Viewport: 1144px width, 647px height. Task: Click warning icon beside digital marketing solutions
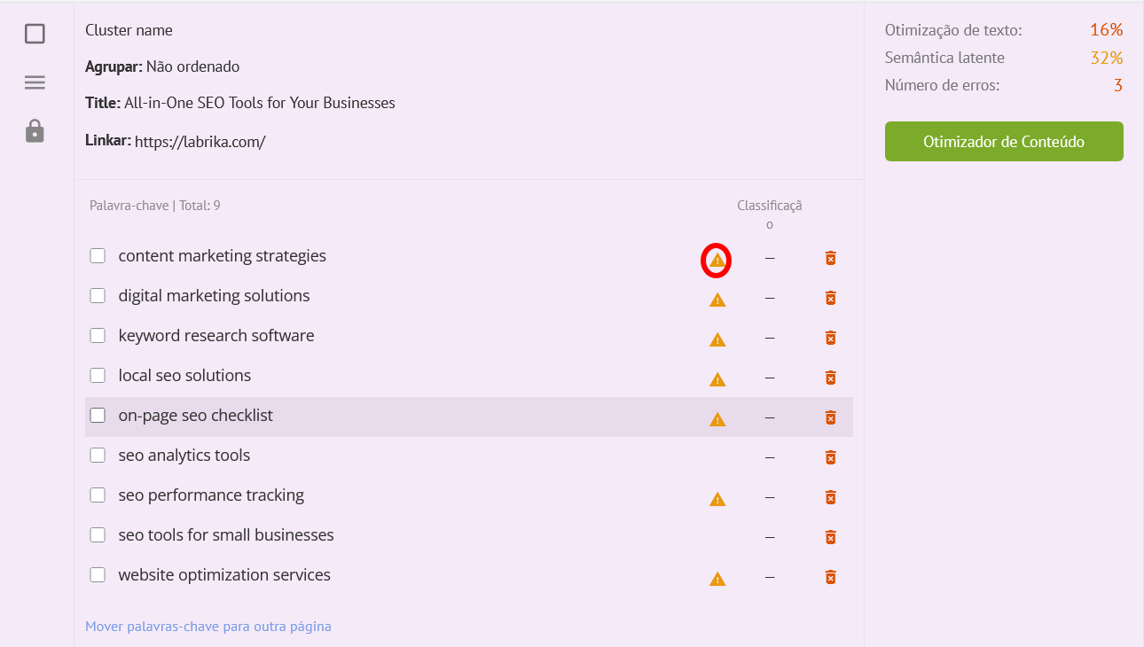pos(717,300)
